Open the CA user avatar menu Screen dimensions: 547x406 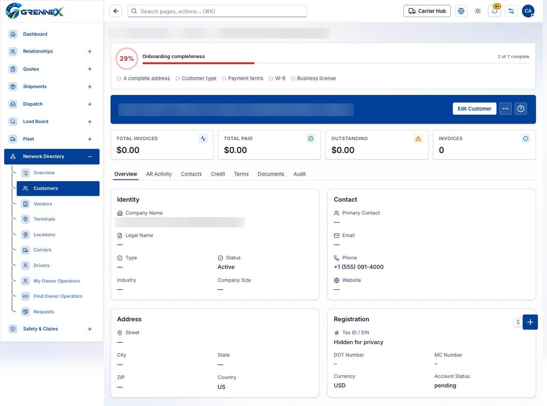point(528,11)
